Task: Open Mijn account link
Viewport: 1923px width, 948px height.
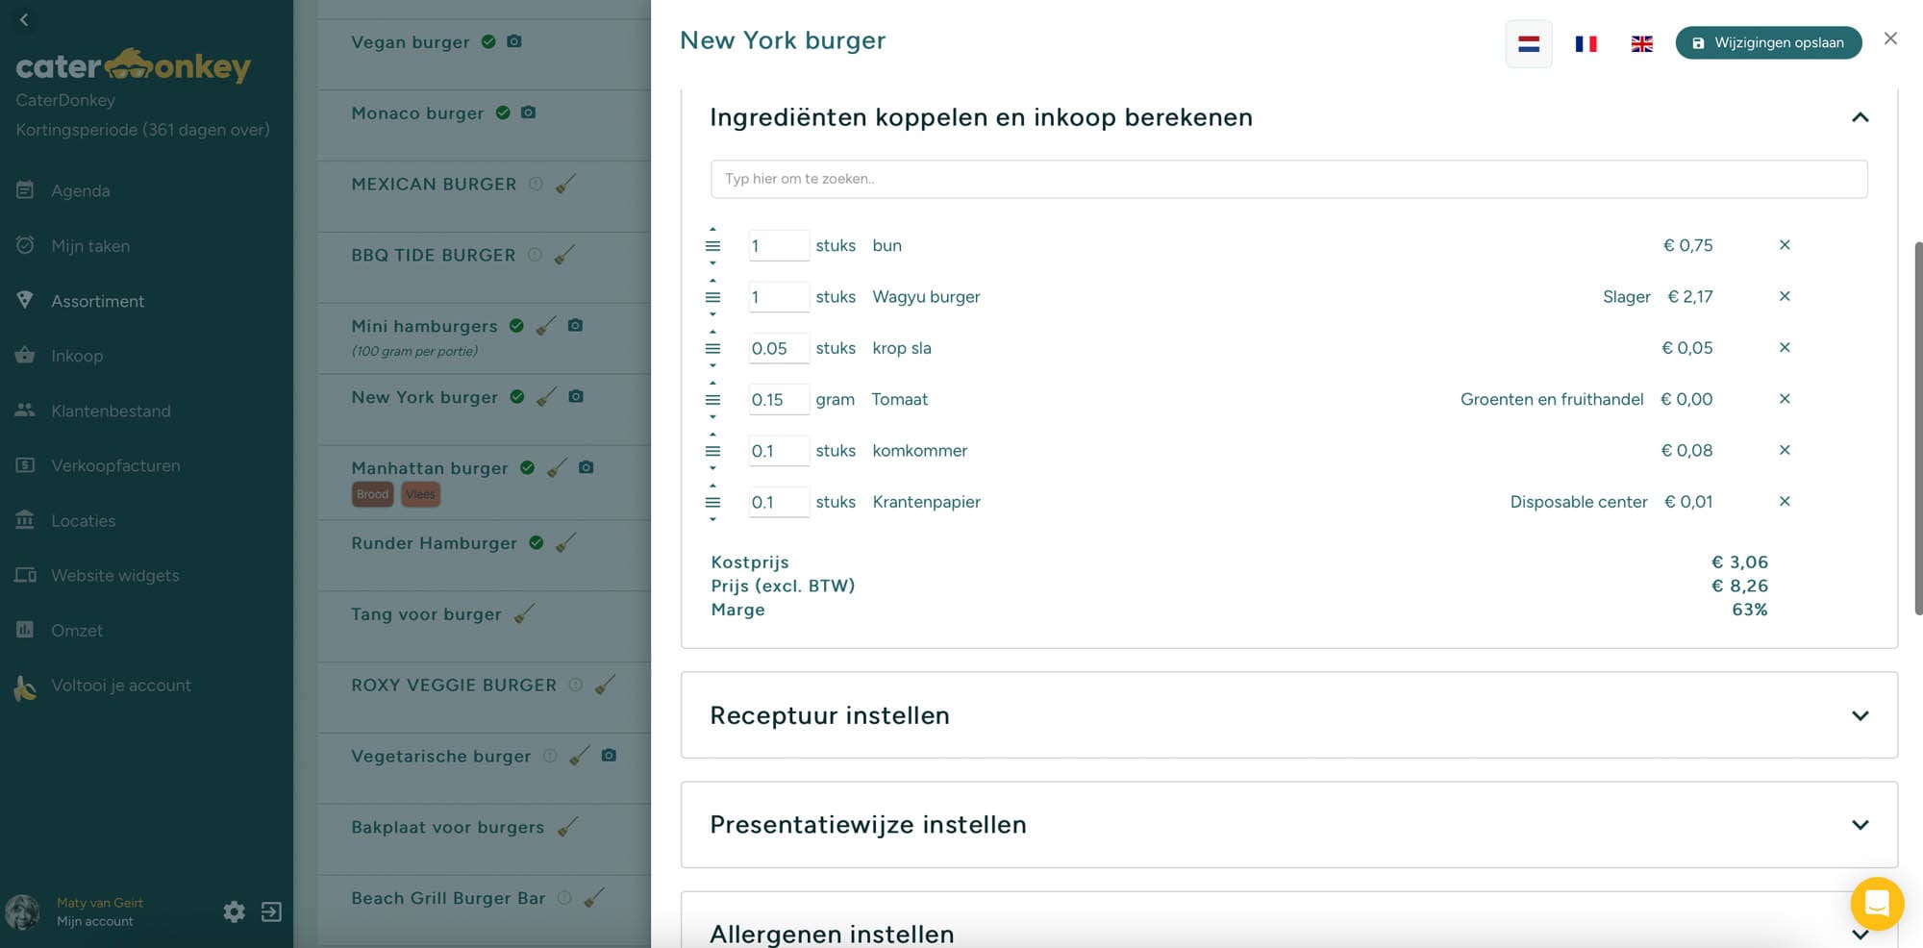Action: coord(94,921)
